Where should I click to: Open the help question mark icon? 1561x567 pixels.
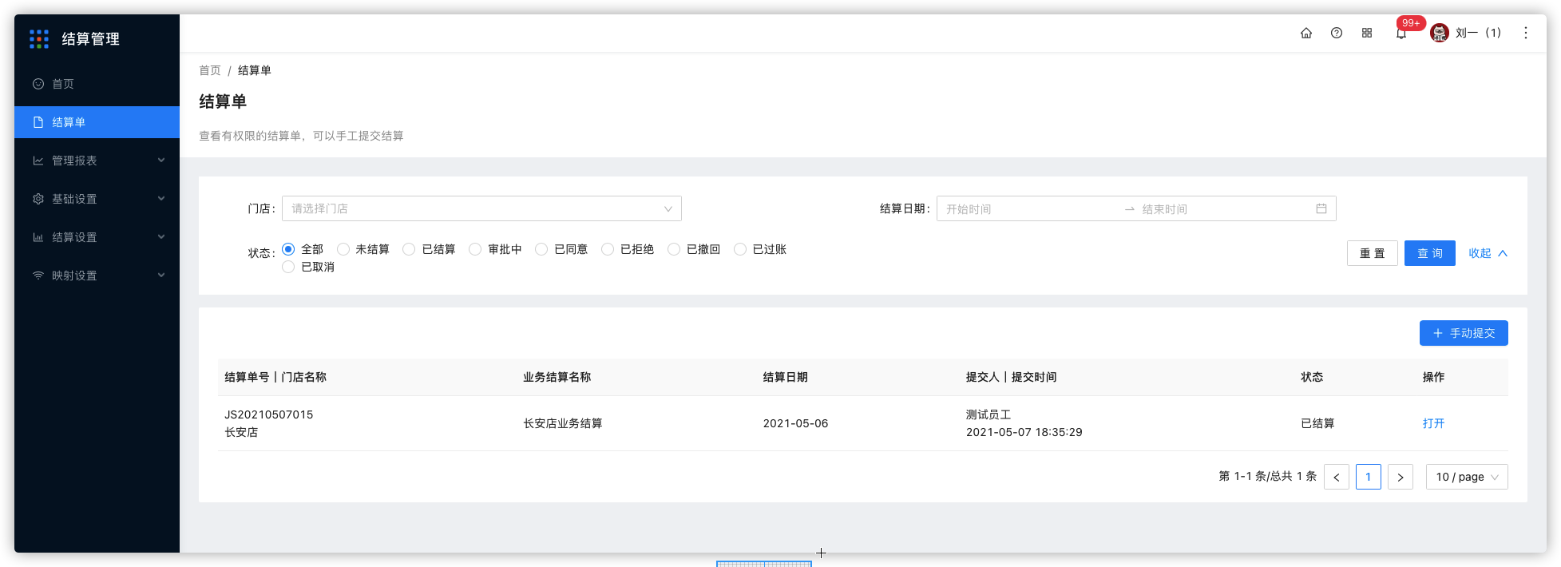tap(1337, 33)
